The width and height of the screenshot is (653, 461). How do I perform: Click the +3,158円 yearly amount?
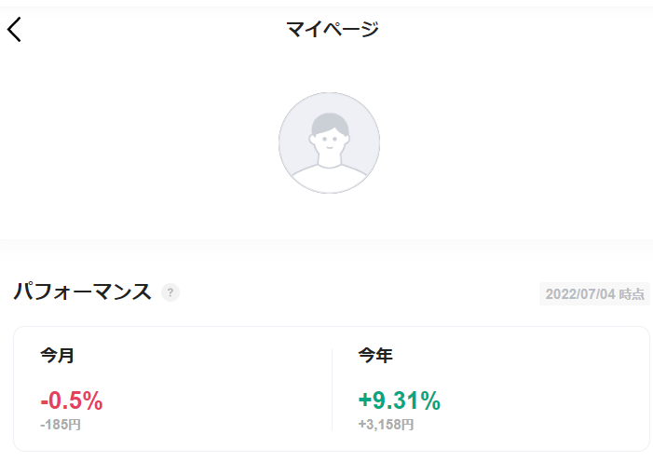[386, 425]
